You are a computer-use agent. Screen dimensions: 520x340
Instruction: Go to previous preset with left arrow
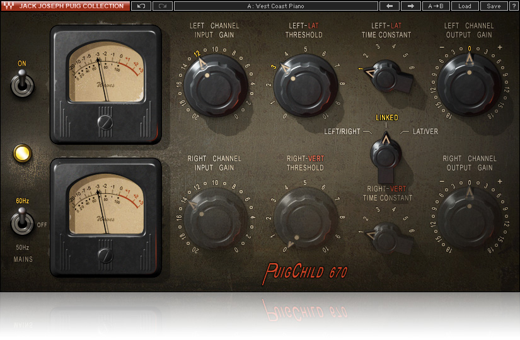click(x=389, y=6)
